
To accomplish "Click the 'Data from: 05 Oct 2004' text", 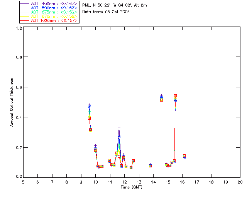I will (106, 12).
